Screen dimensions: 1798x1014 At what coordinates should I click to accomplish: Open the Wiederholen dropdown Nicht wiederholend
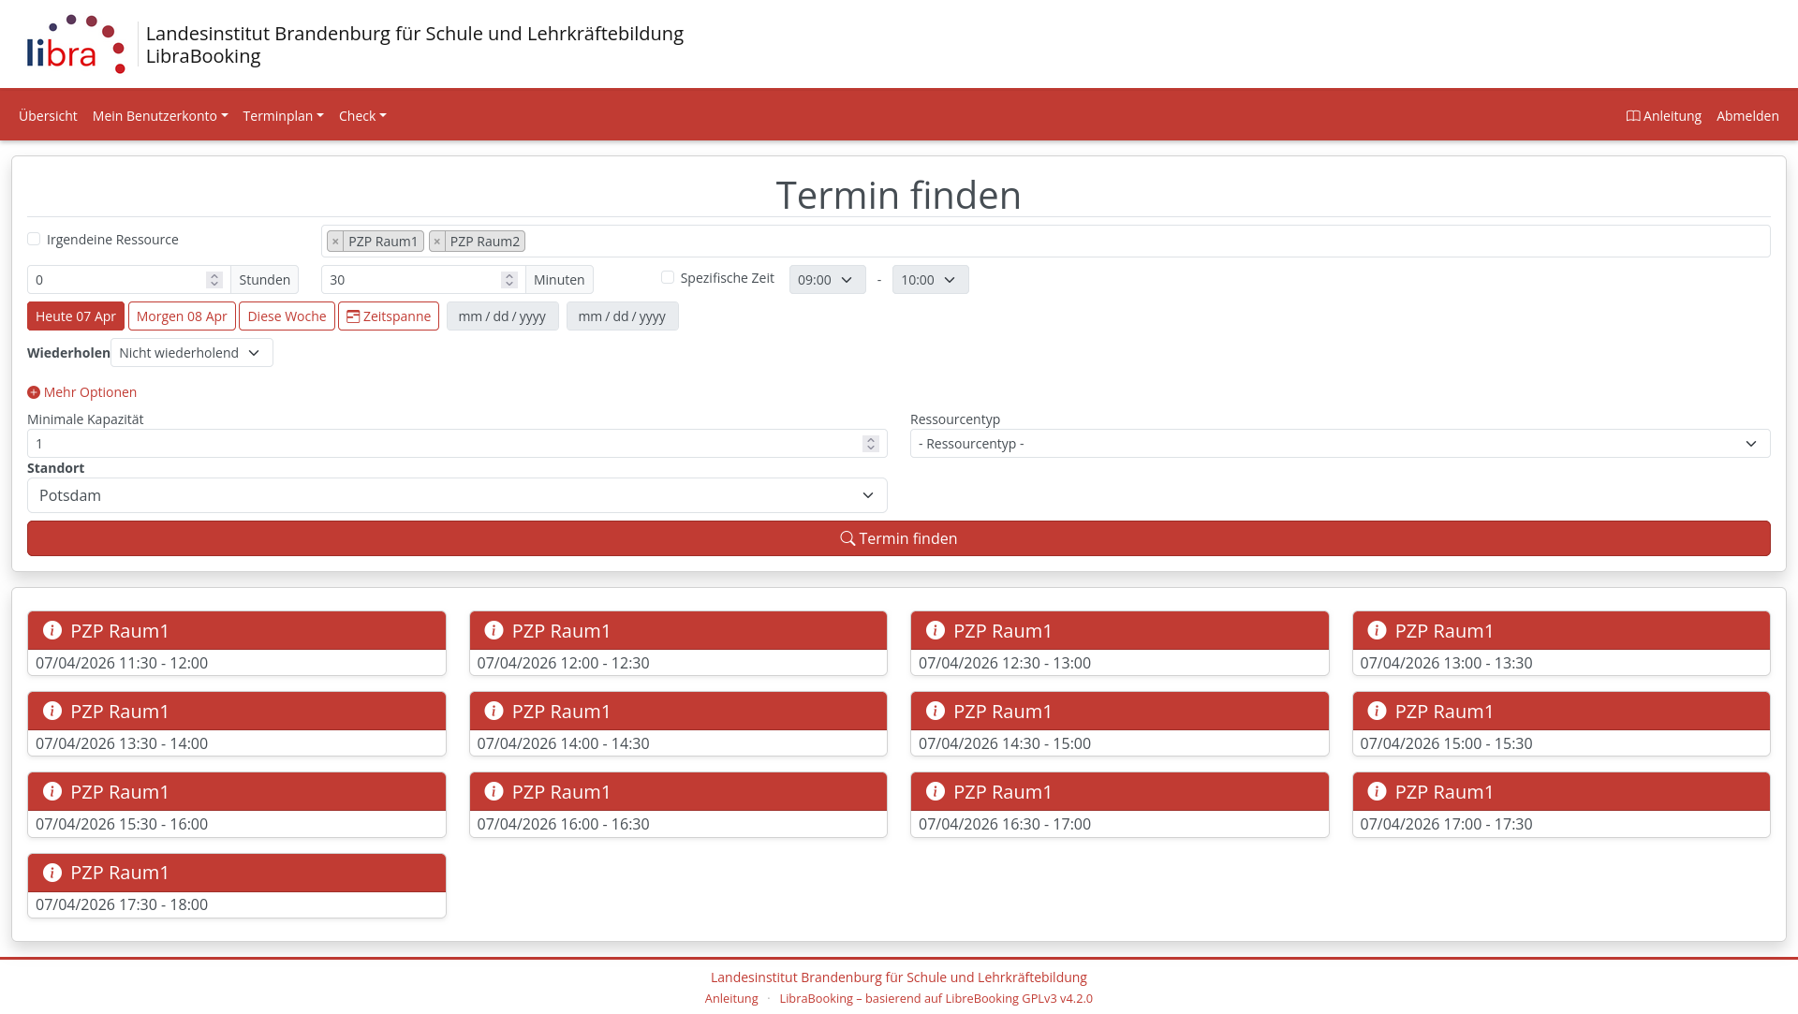coord(191,352)
